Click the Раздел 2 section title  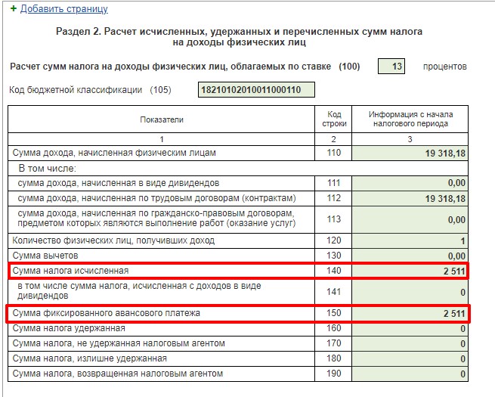239,36
